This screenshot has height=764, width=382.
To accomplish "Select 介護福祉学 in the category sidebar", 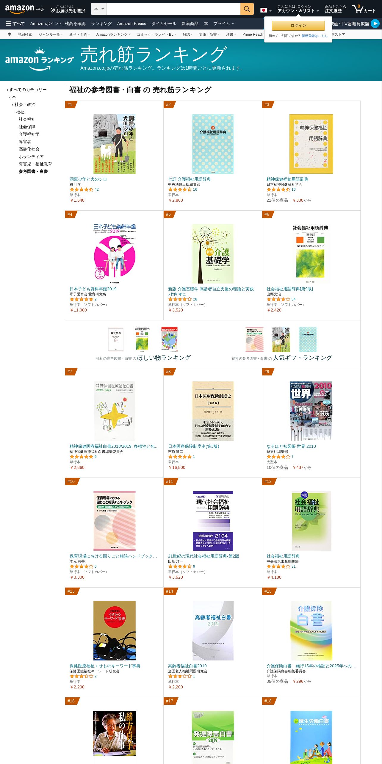I will (x=29, y=134).
